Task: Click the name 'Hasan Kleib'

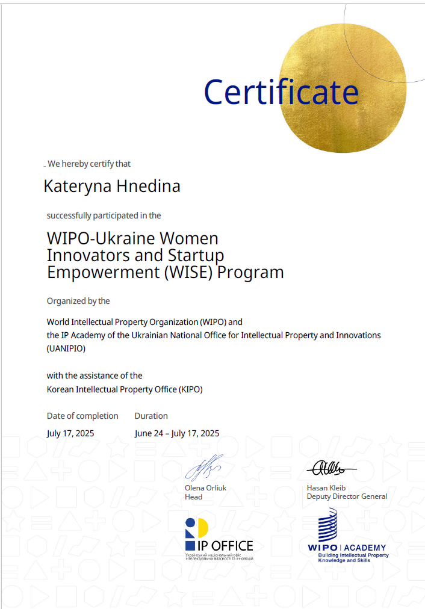Action: (326, 488)
